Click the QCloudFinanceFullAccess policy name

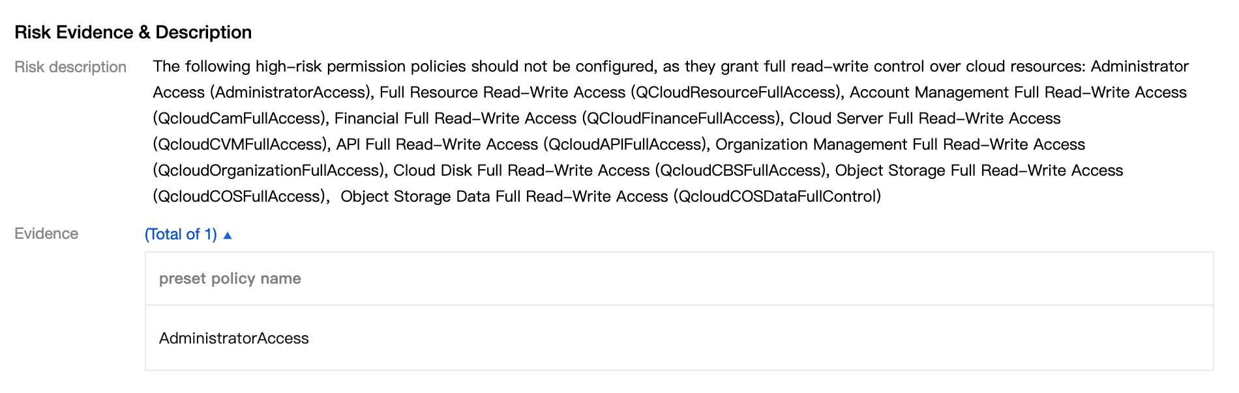click(x=682, y=118)
